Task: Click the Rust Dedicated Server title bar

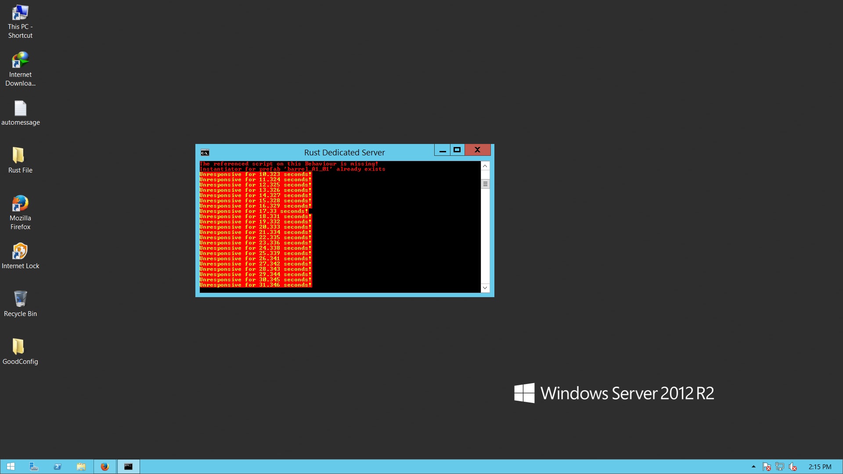Action: coord(344,152)
